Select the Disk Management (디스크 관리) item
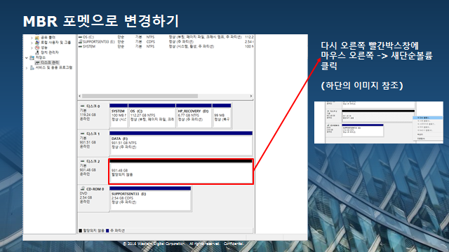The height and width of the screenshot is (252, 449). pyautogui.click(x=47, y=62)
